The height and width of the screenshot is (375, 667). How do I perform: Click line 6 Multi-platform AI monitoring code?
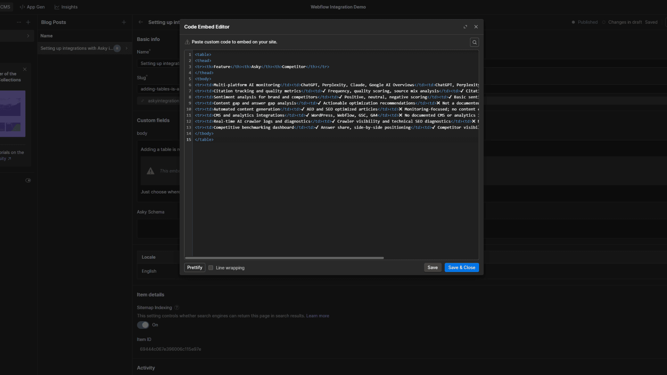[336, 85]
